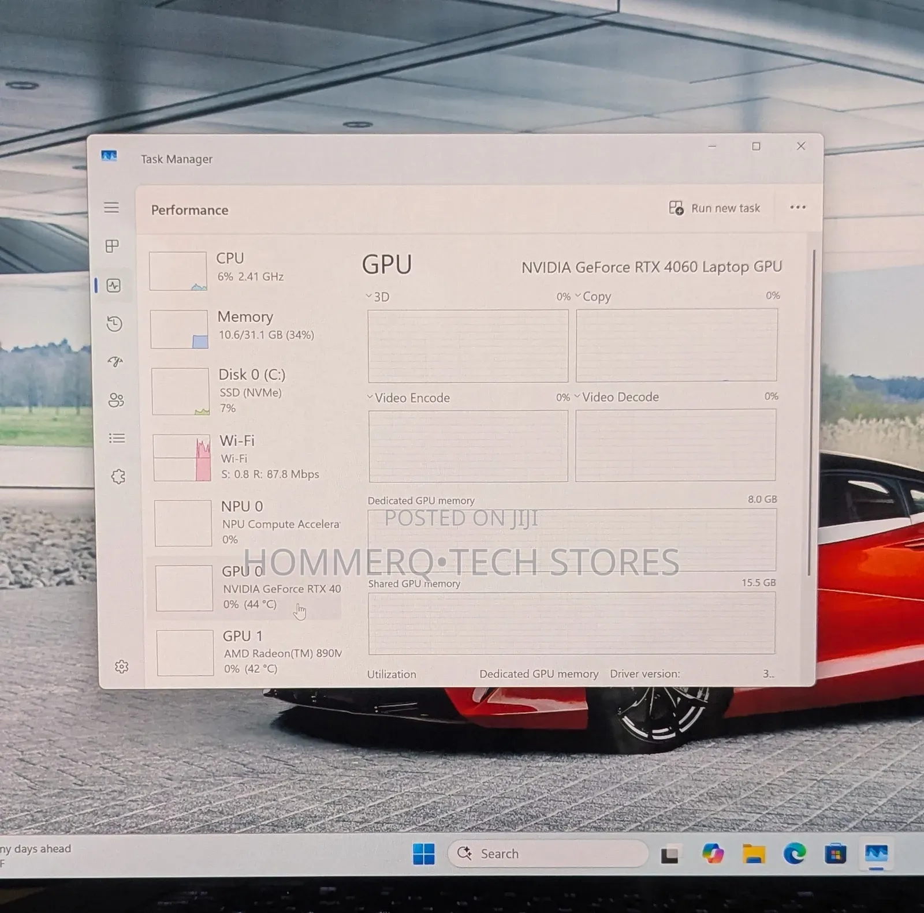The width and height of the screenshot is (924, 913).
Task: Click the Wi-Fi throughput thumbnail graph
Action: 182,458
